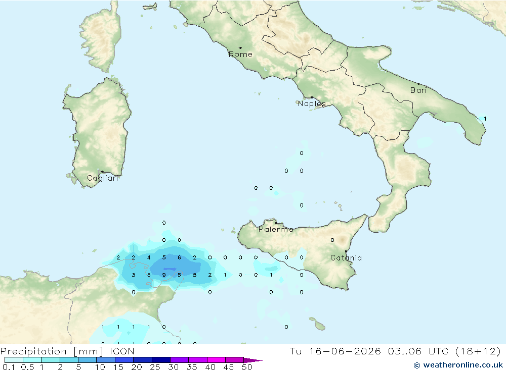Pick the 35–40 mm purple legend swatch
Screen dimensions: 506x370
[x=198, y=360]
